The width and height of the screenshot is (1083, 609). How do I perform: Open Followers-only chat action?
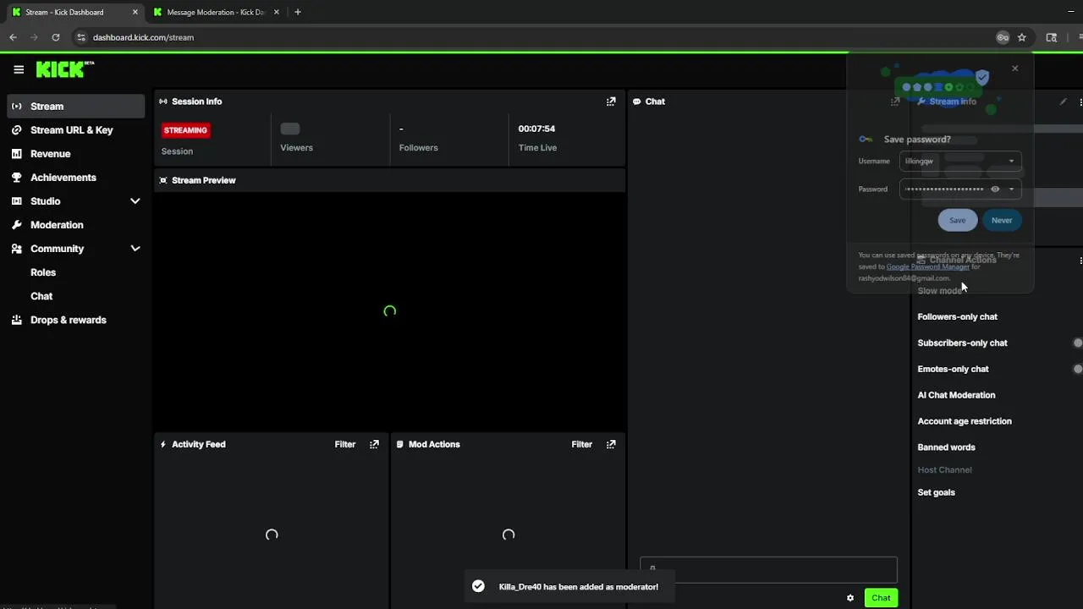[x=957, y=316]
